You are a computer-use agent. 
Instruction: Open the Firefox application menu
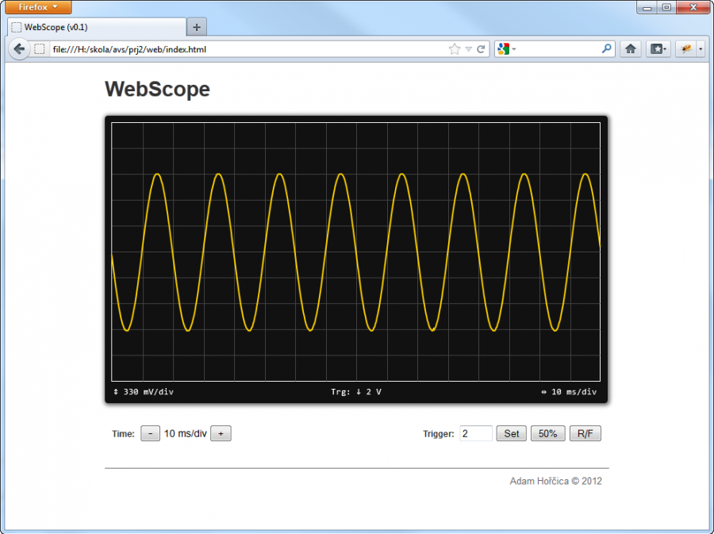pos(38,7)
